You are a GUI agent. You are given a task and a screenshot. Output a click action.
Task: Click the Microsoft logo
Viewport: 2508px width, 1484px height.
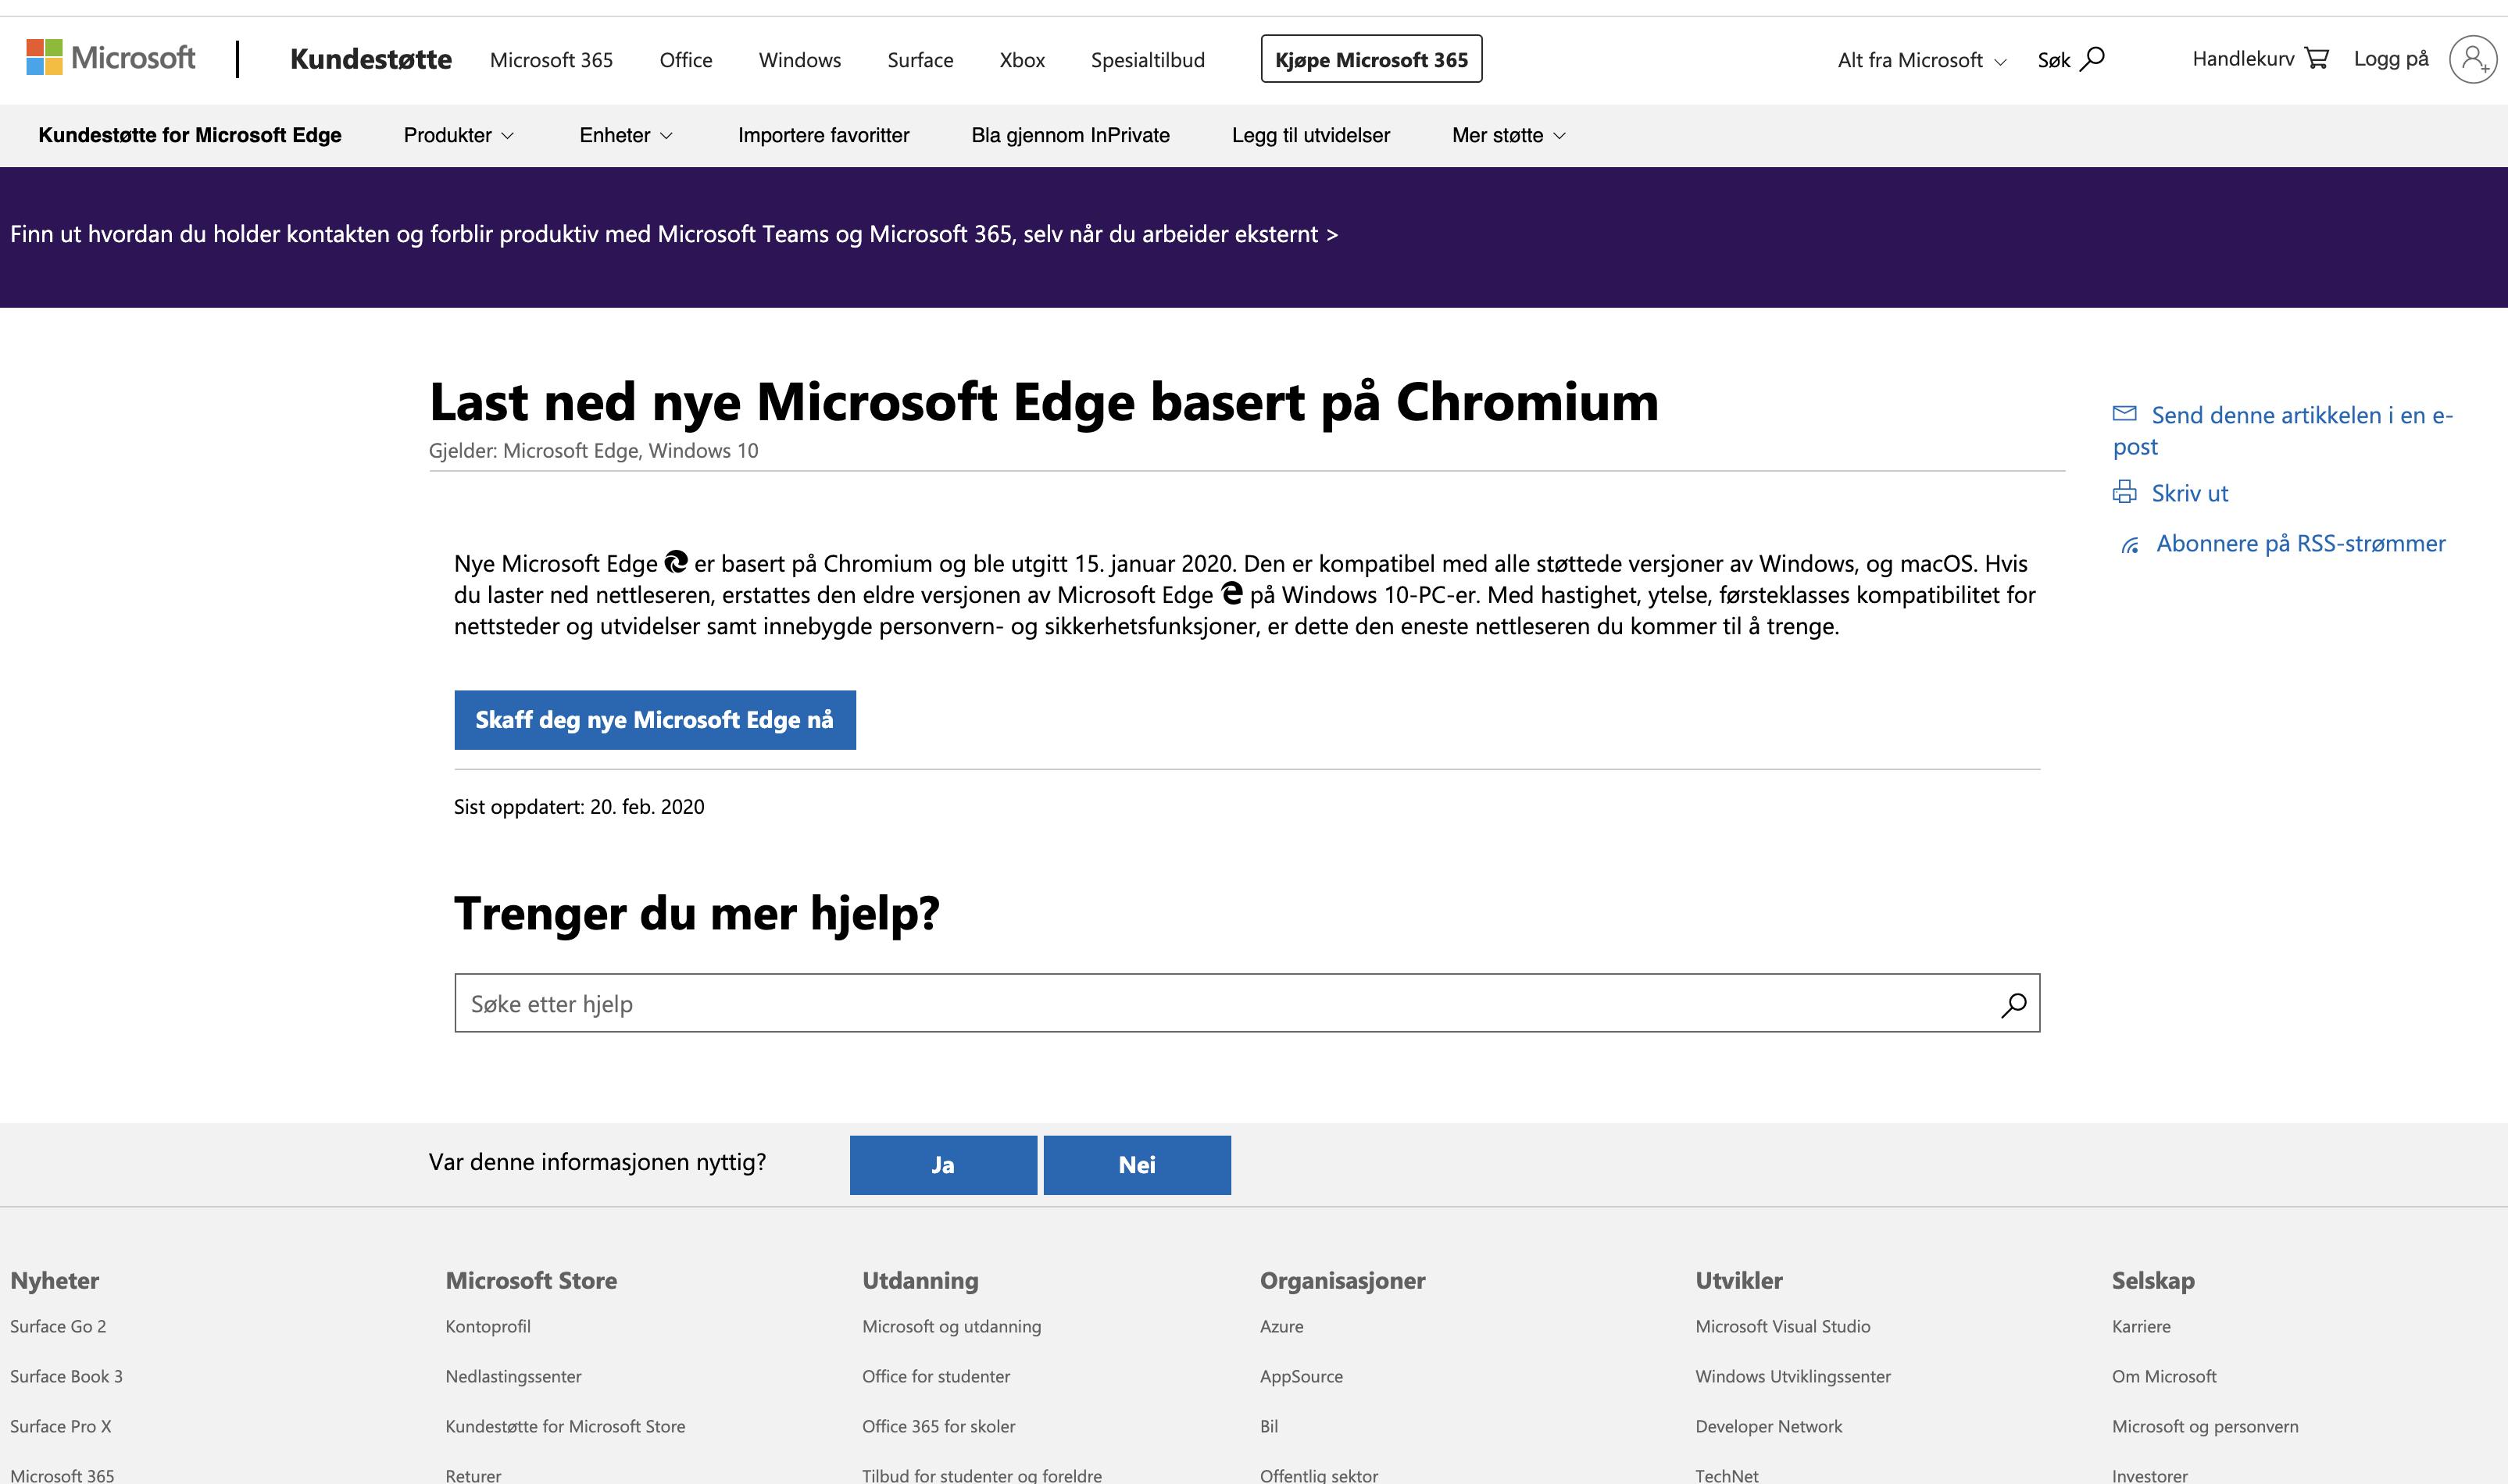pos(111,58)
